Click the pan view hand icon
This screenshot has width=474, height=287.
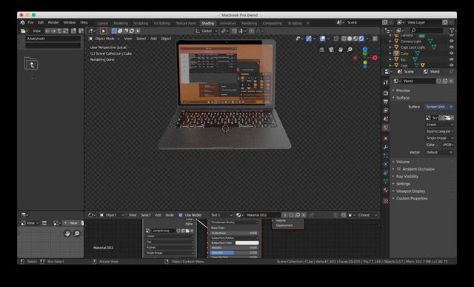pyautogui.click(x=341, y=50)
